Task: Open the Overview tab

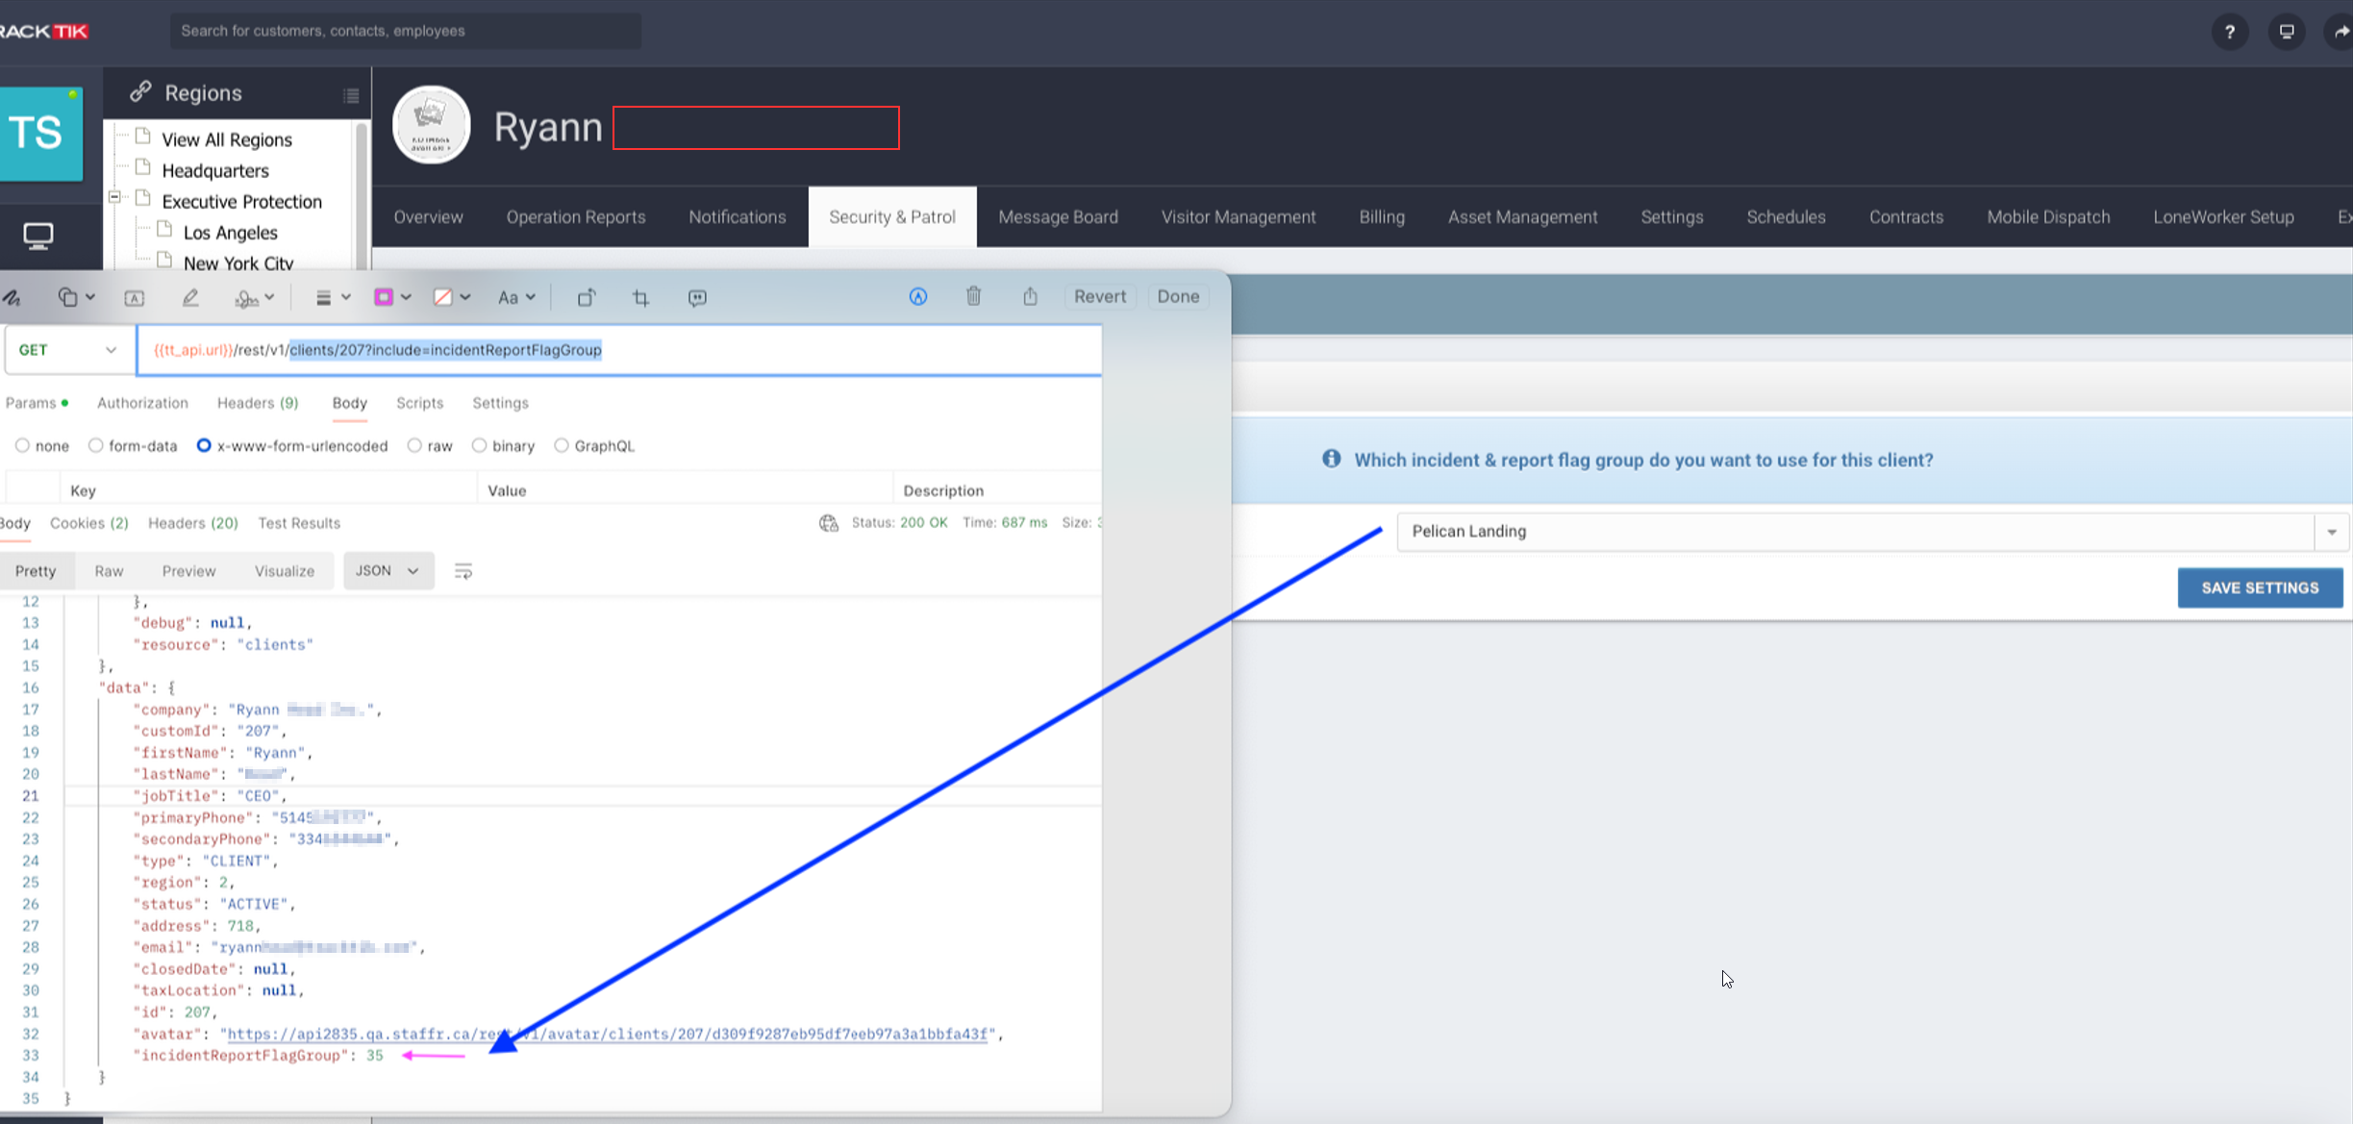Action: pyautogui.click(x=428, y=217)
